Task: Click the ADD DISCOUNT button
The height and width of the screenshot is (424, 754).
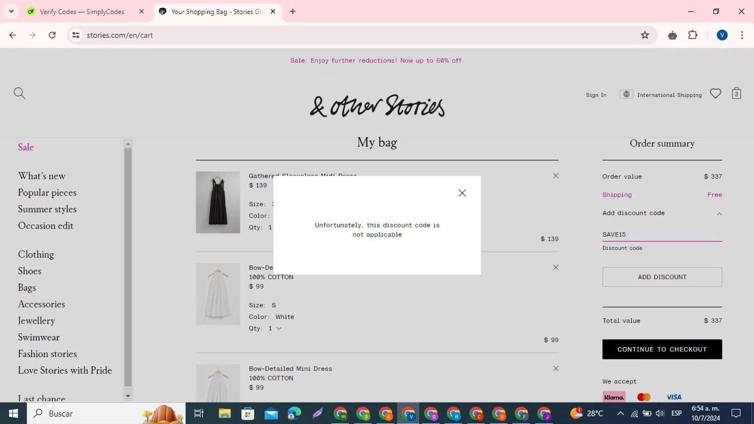Action: point(662,277)
